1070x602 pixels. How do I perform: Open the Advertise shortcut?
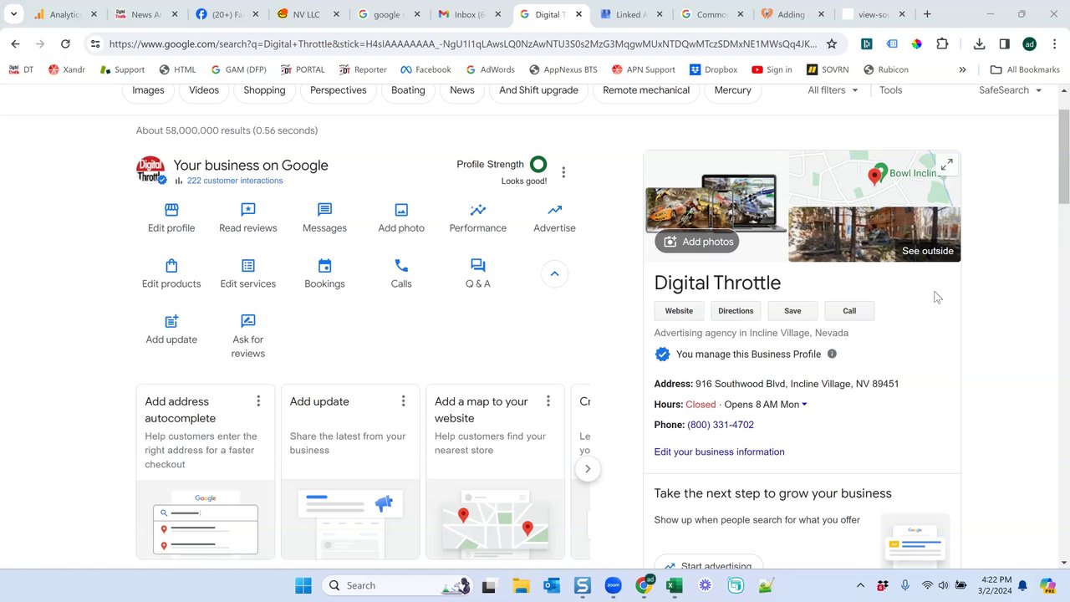(554, 217)
